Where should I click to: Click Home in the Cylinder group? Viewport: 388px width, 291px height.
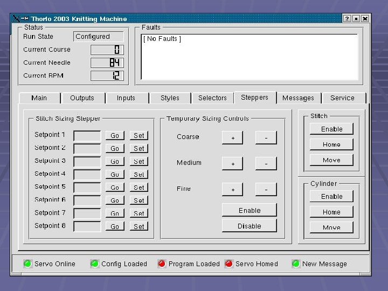pos(331,212)
